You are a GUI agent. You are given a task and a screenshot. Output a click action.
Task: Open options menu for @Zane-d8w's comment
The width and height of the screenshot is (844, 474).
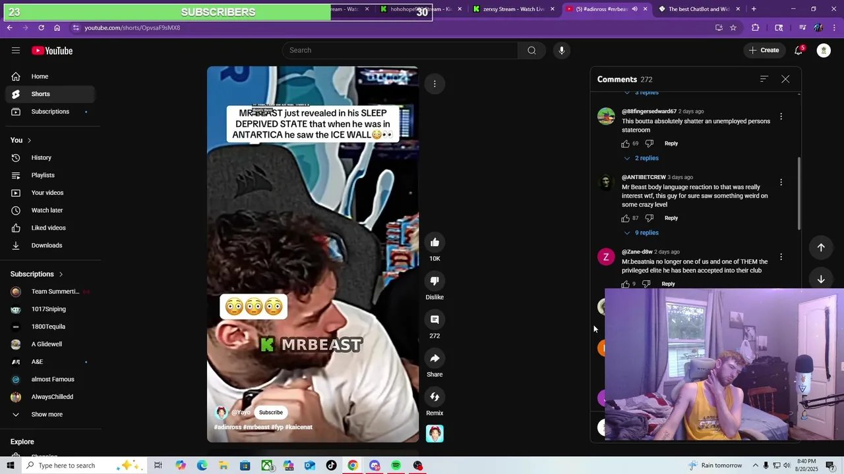[781, 257]
